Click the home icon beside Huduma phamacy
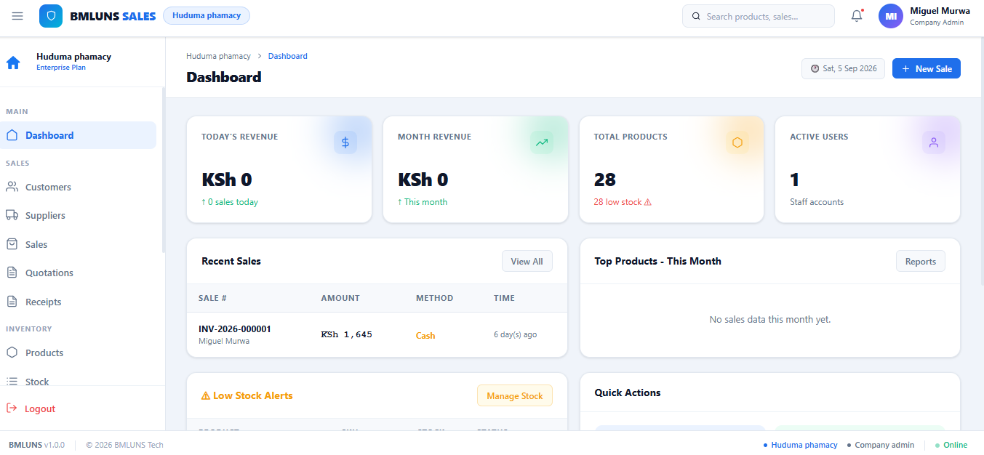984x455 pixels. pyautogui.click(x=13, y=63)
